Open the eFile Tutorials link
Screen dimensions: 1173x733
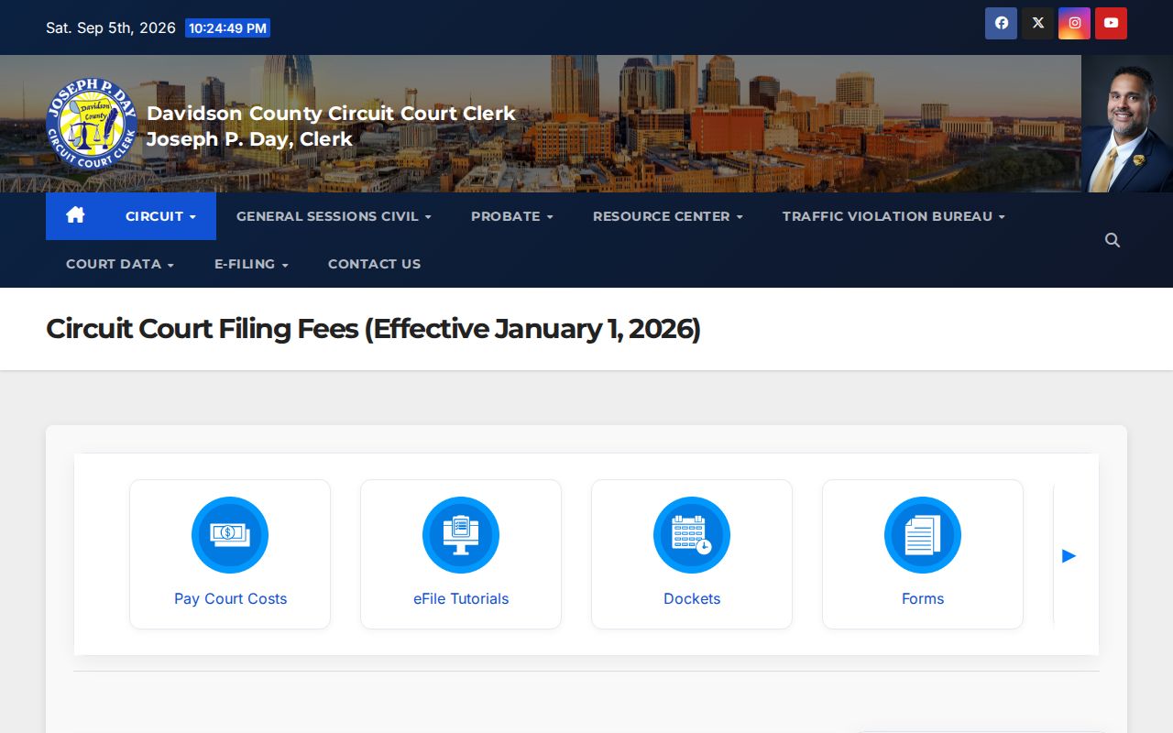461,598
